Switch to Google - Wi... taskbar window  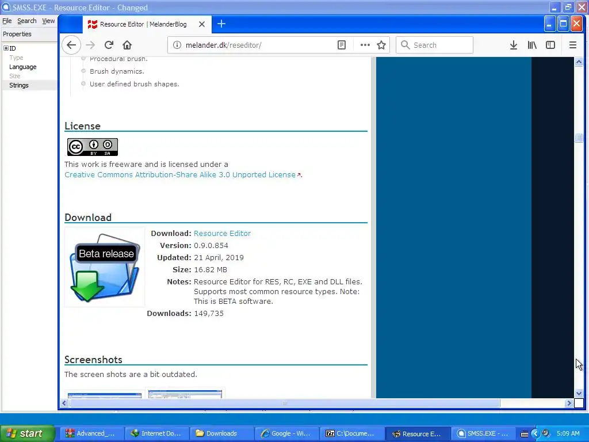pyautogui.click(x=286, y=433)
